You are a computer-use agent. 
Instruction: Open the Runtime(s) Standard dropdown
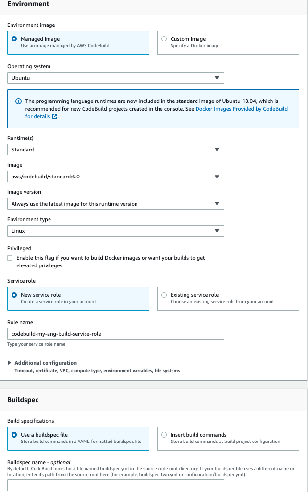(115, 150)
